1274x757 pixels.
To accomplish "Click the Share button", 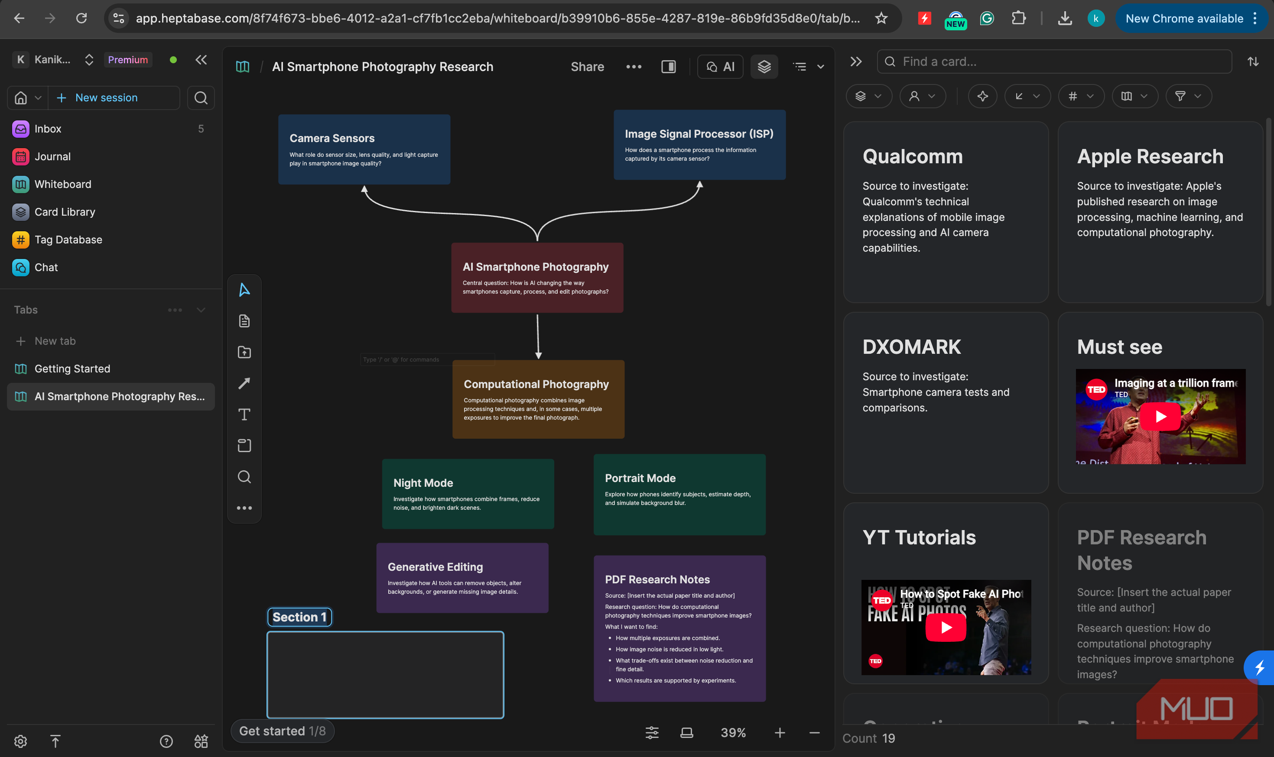I will pos(587,67).
